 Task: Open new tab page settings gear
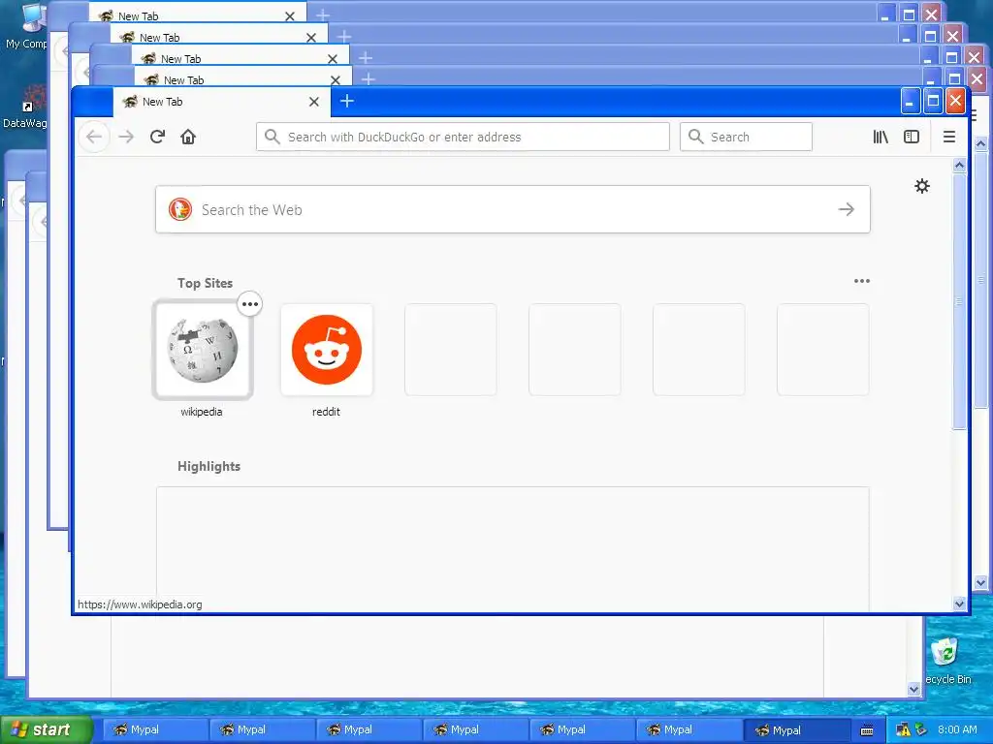pos(922,186)
